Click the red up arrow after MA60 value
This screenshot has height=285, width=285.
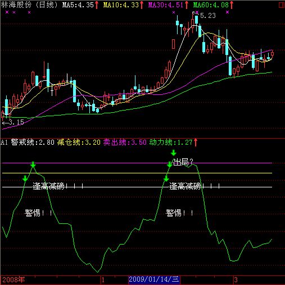232,5
